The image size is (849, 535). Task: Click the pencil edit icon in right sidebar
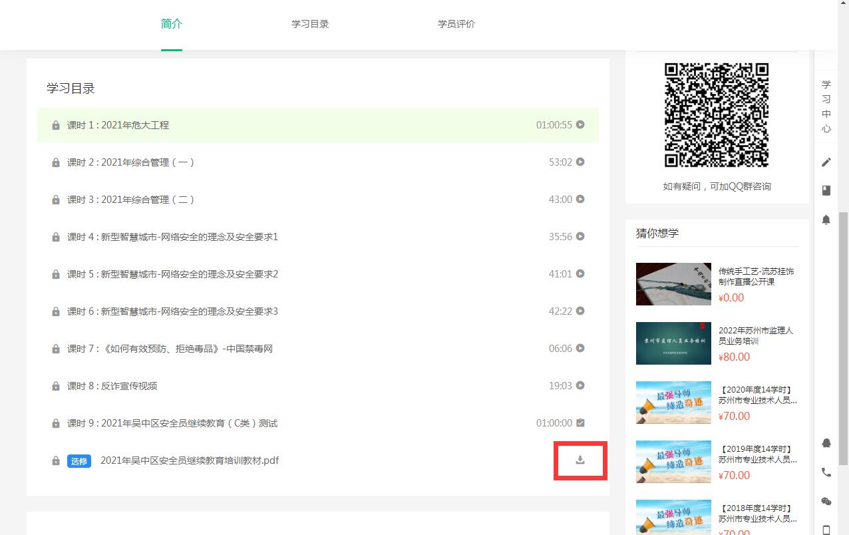click(x=826, y=162)
